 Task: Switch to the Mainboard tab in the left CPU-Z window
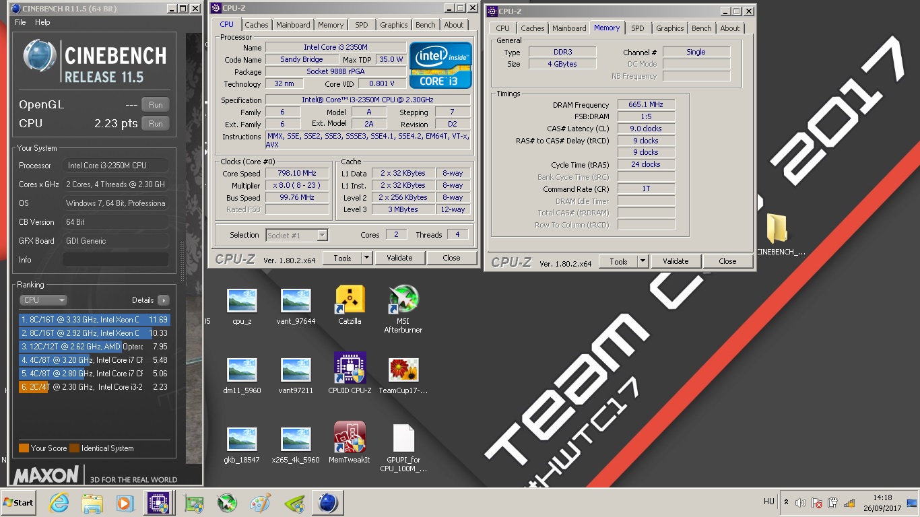293,25
